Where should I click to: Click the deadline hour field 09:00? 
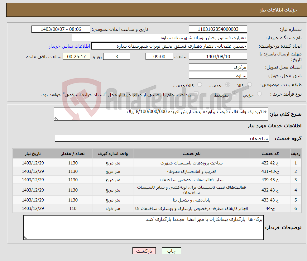159,57
